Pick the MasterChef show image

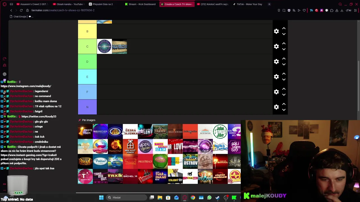tap(115, 146)
